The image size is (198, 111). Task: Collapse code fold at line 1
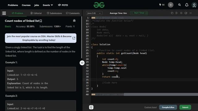point(90,18)
